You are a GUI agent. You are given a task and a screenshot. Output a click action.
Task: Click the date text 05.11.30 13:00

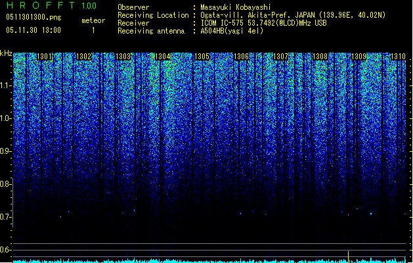point(33,30)
